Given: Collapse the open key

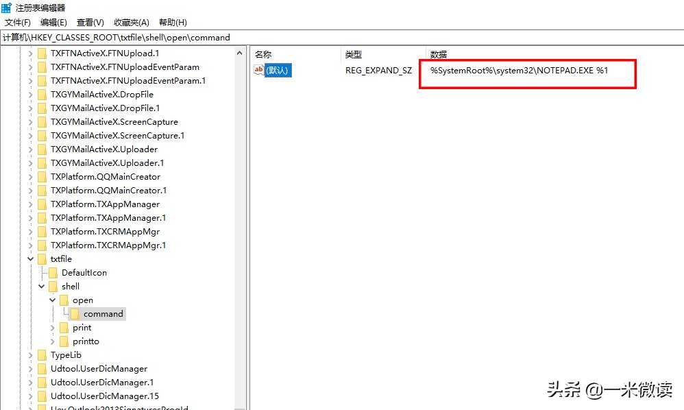Looking at the screenshot, I should tap(52, 300).
